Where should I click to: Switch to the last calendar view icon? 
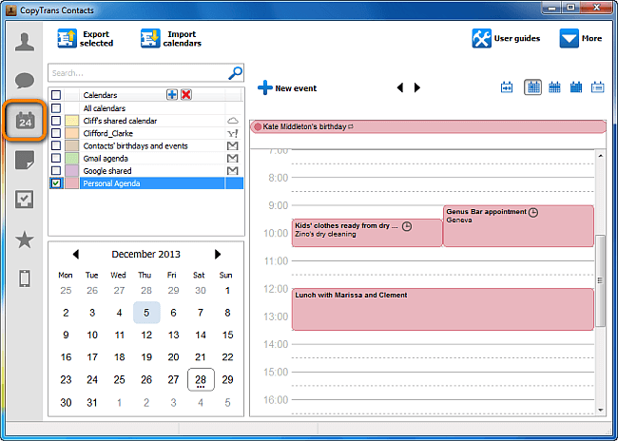597,87
